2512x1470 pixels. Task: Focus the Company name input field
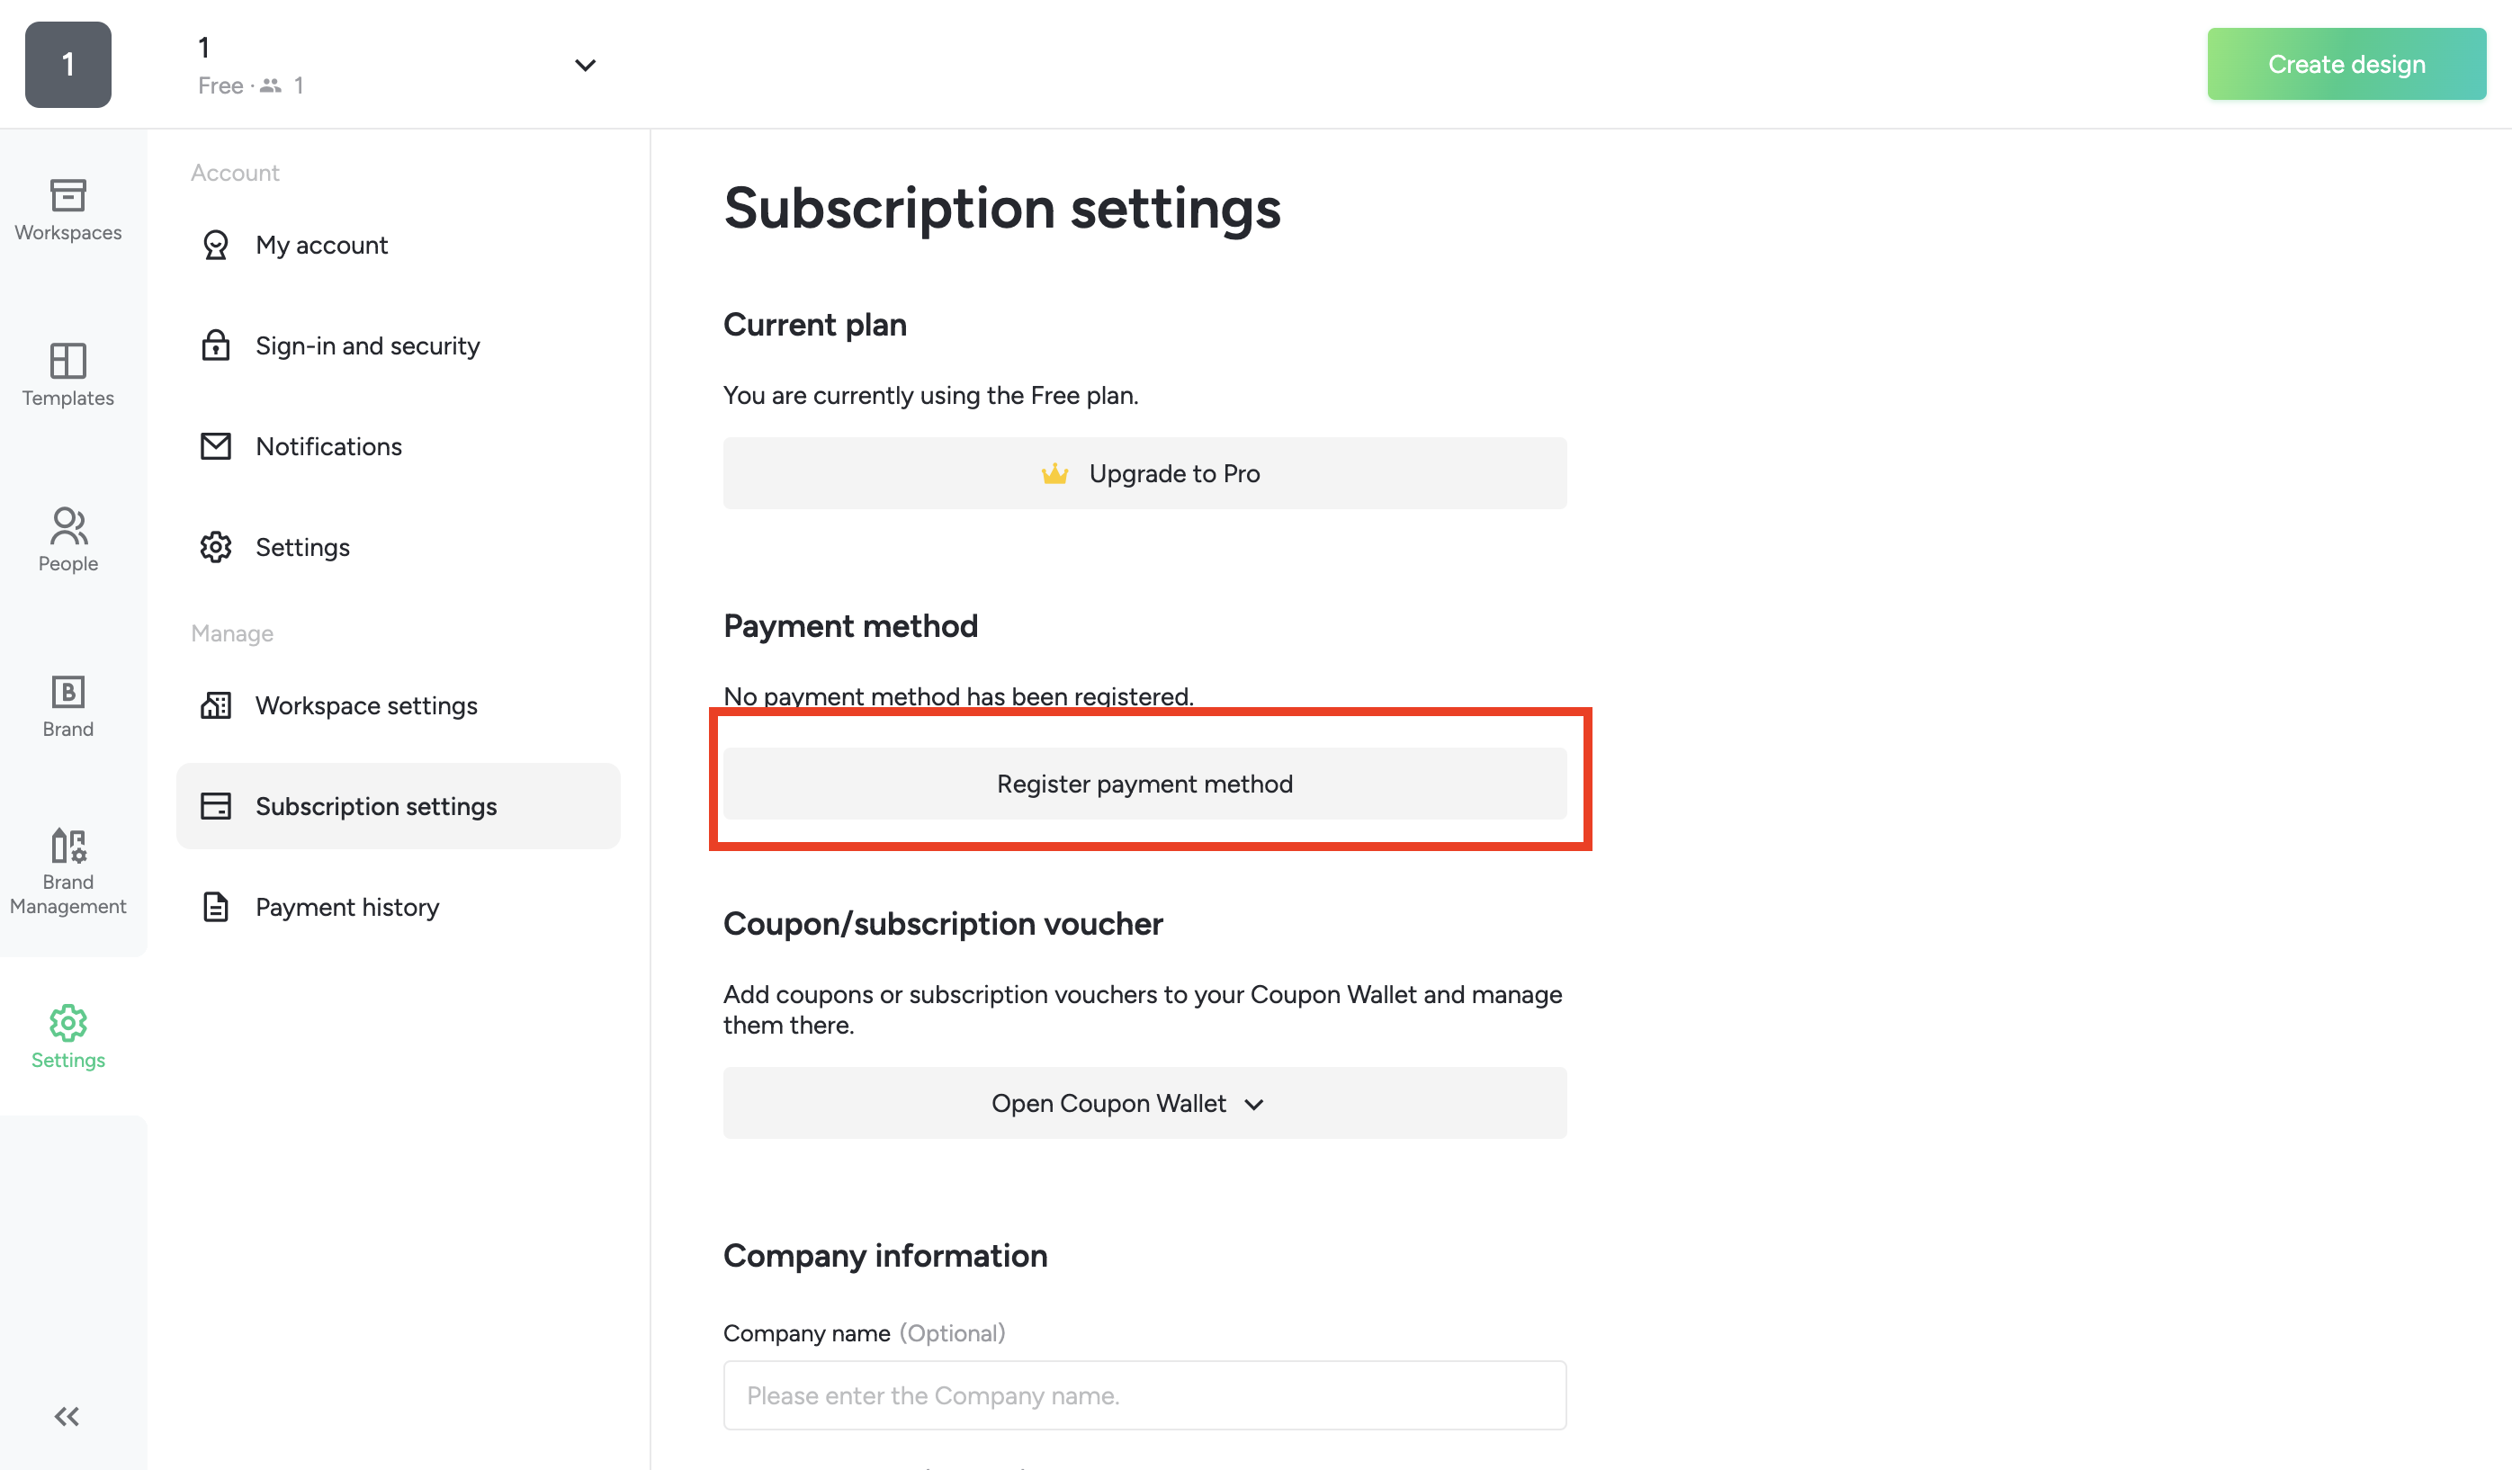click(1144, 1394)
